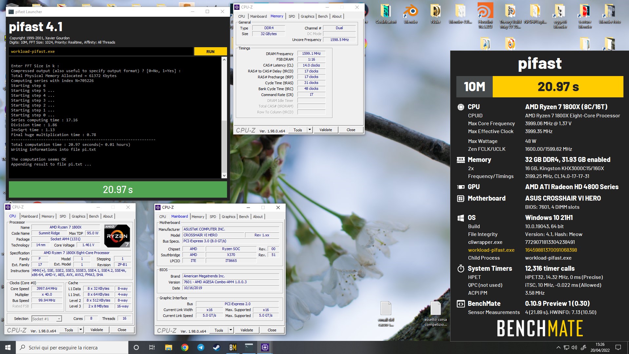Open the volume icon in system tray

(574, 347)
